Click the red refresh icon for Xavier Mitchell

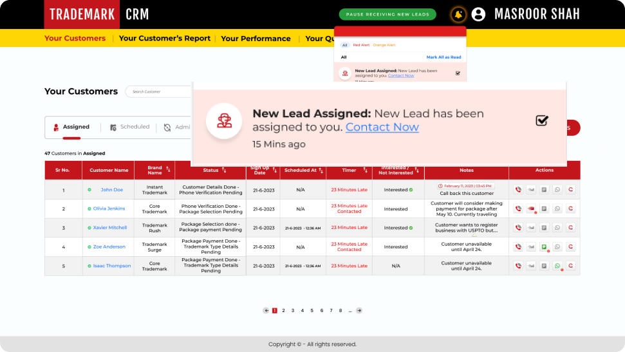(570, 228)
